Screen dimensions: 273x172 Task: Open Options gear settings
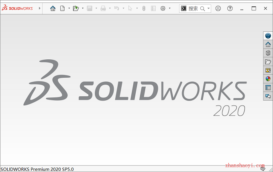click(163, 8)
